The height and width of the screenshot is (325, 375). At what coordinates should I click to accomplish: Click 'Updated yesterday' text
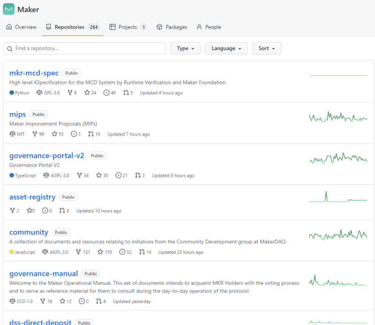tap(132, 302)
